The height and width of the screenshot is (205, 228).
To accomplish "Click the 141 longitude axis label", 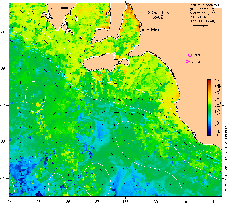I will click(x=213, y=202).
